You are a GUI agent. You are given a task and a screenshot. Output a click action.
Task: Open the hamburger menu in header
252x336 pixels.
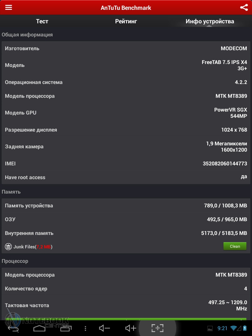(x=9, y=8)
